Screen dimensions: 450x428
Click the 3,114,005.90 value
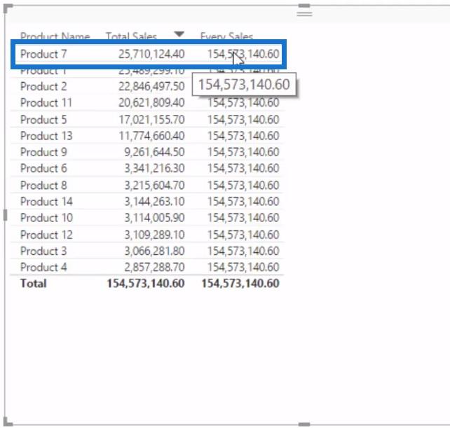pos(154,218)
